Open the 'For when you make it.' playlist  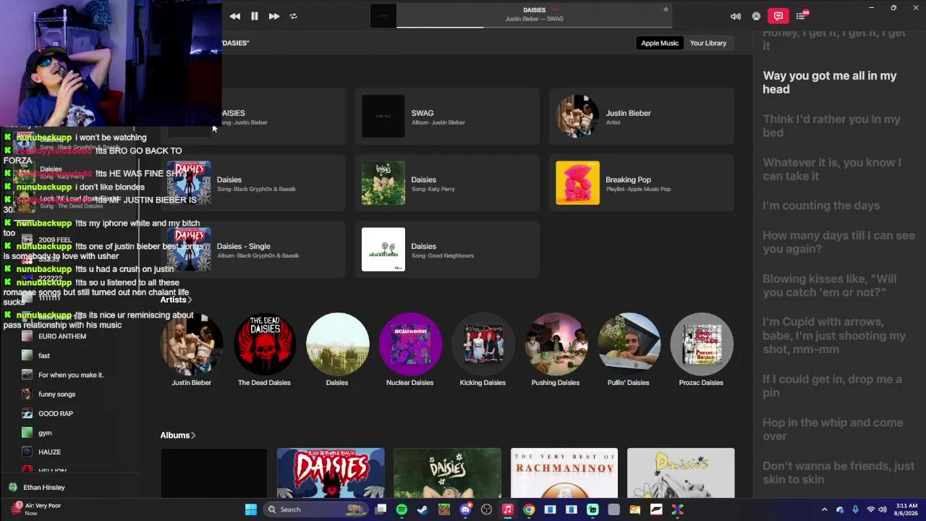71,375
